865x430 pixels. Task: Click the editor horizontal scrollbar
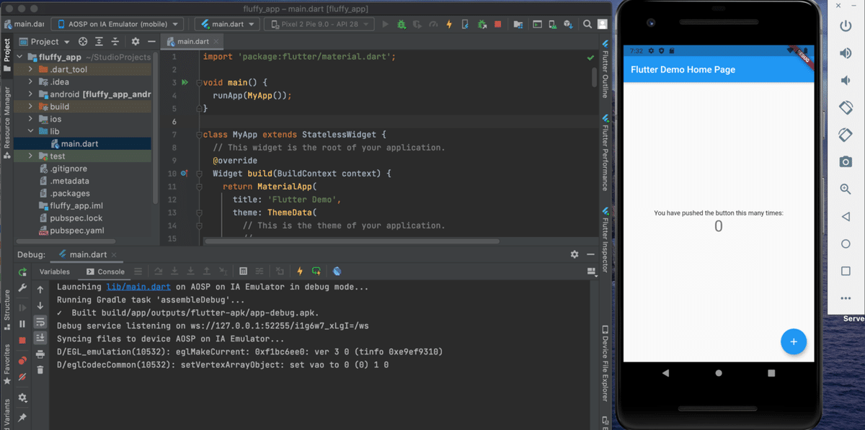click(352, 241)
